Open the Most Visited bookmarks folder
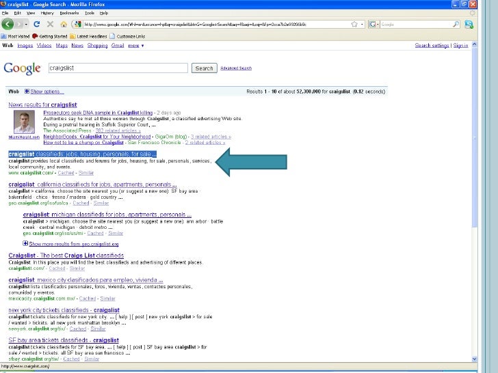 point(15,36)
